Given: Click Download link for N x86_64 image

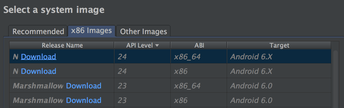Looking at the screenshot, I should [39, 57].
